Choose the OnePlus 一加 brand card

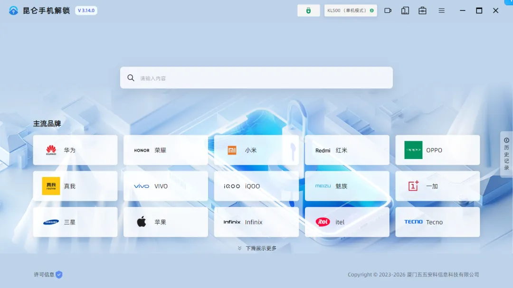click(x=437, y=186)
